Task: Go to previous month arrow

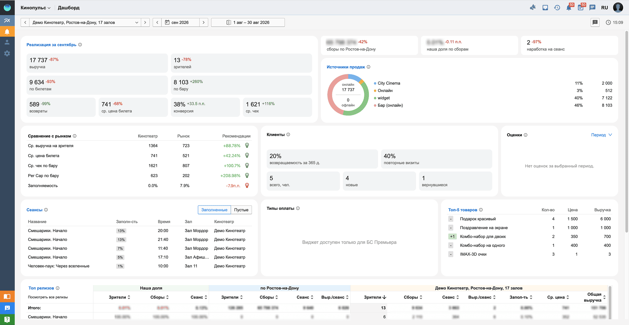Action: click(157, 22)
